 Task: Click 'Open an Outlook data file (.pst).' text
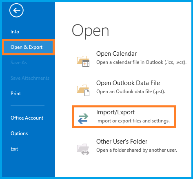(131, 92)
